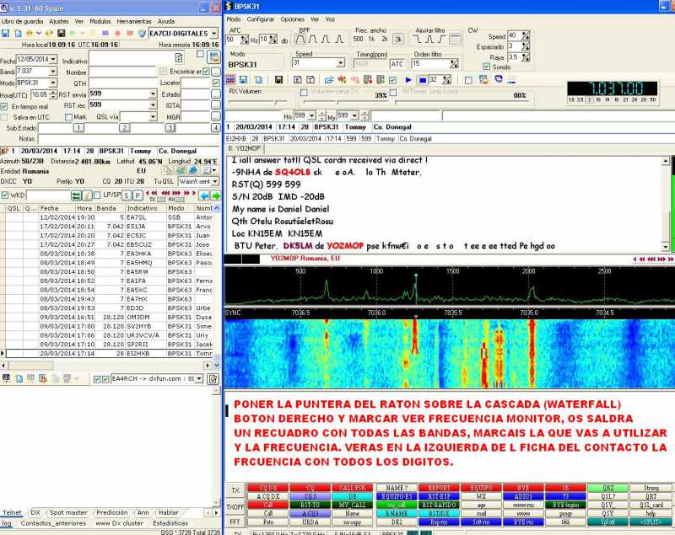Click the blue play button in BPSK31 toolbar

click(407, 79)
